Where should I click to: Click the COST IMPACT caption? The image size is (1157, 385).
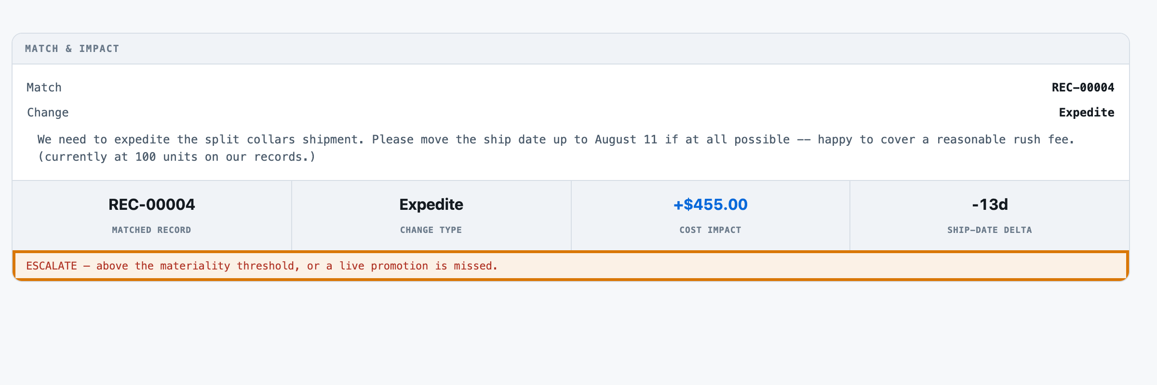pos(711,230)
